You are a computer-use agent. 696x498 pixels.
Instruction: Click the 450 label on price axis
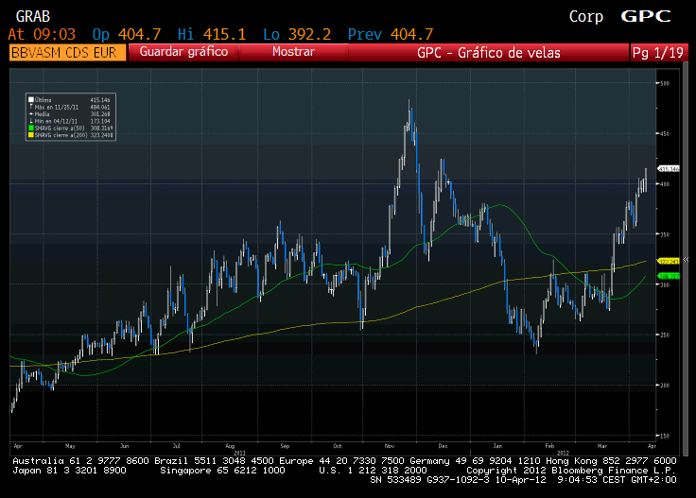665,133
